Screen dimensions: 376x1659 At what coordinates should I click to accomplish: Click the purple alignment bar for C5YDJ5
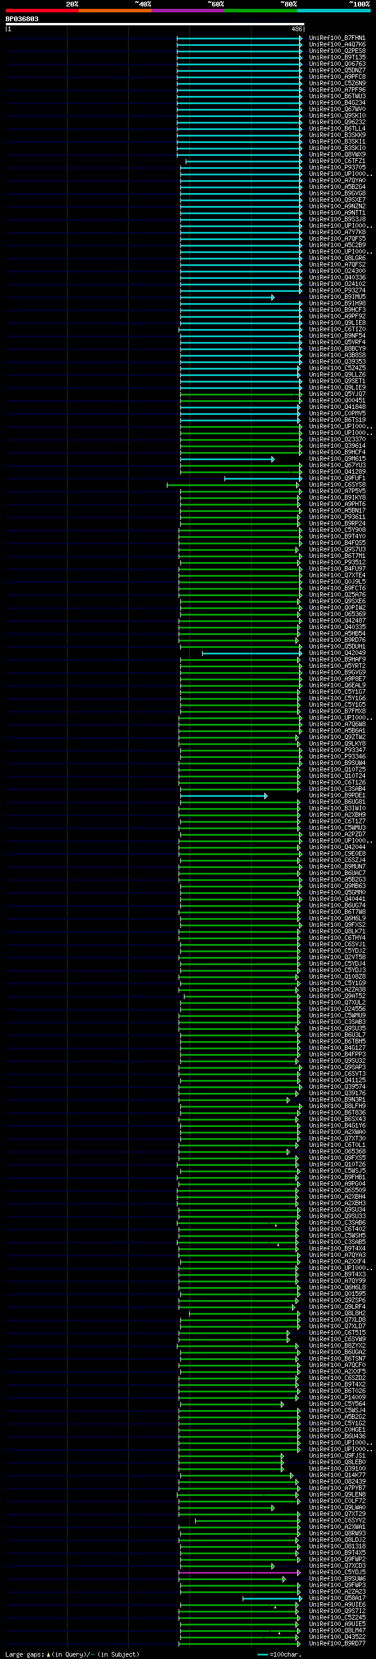(x=240, y=1572)
